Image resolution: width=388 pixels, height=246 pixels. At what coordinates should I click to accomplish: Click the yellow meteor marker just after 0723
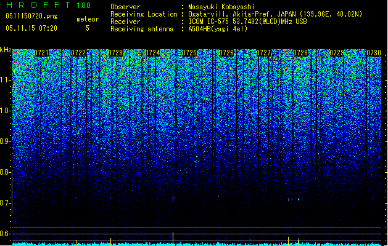[x=110, y=242]
